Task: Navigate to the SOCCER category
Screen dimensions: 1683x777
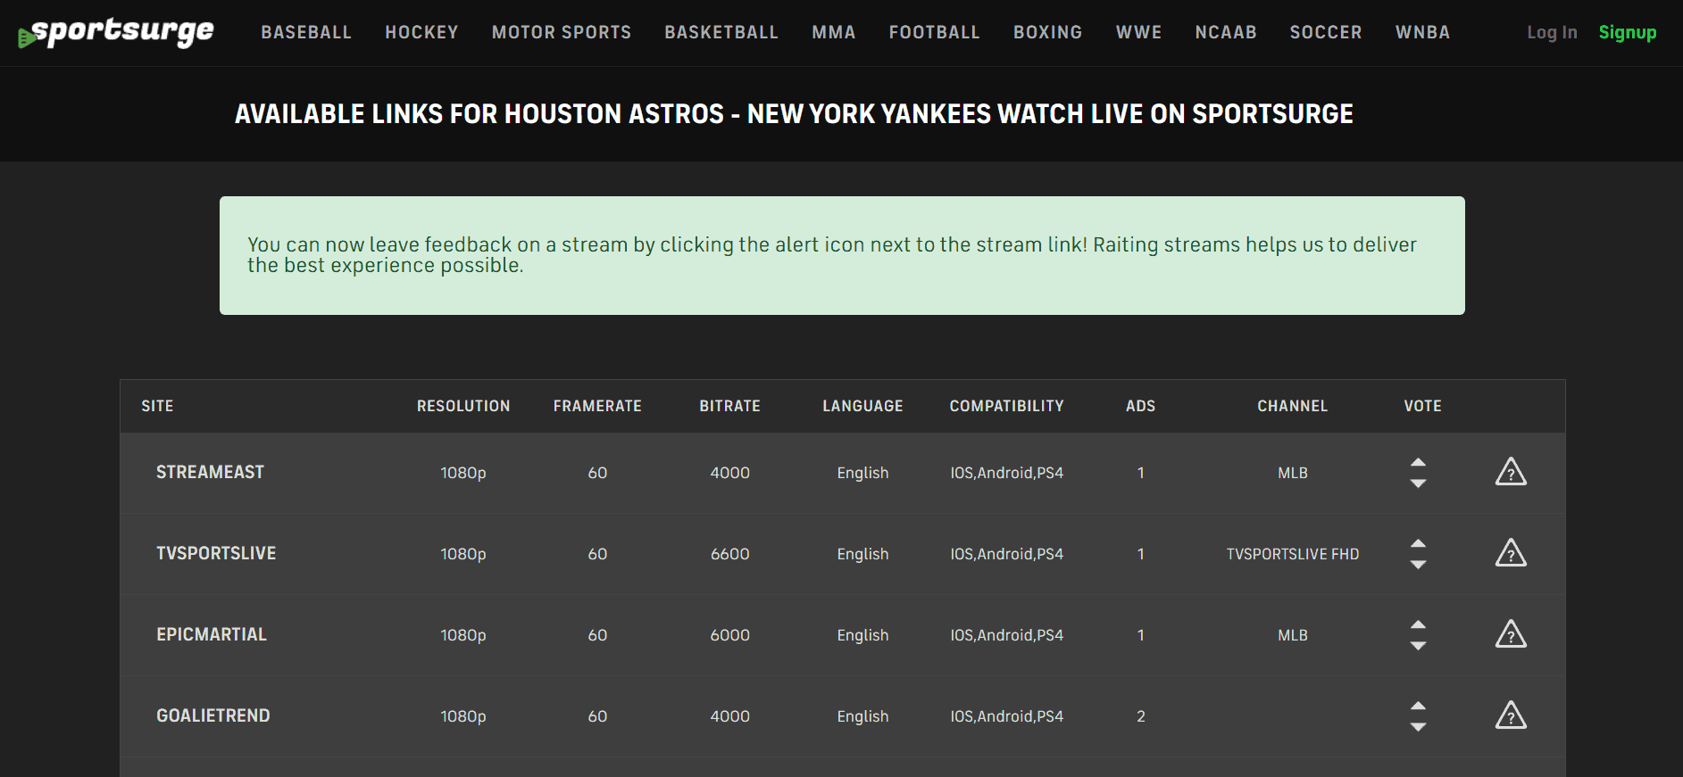Action: tap(1326, 33)
